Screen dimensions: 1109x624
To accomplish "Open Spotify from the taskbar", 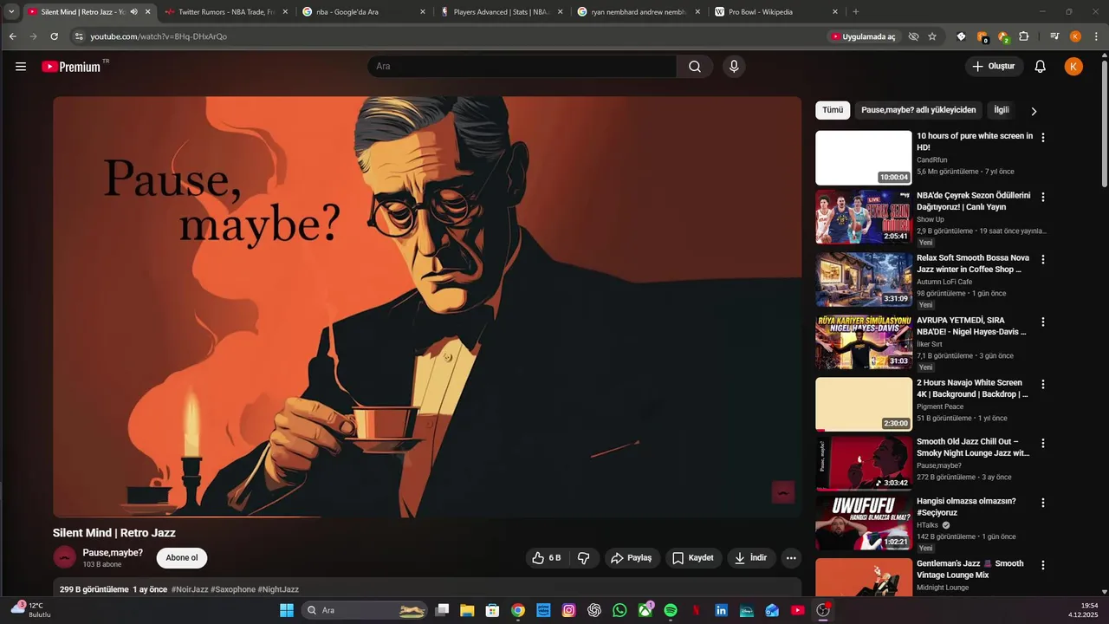I will pyautogui.click(x=671, y=610).
